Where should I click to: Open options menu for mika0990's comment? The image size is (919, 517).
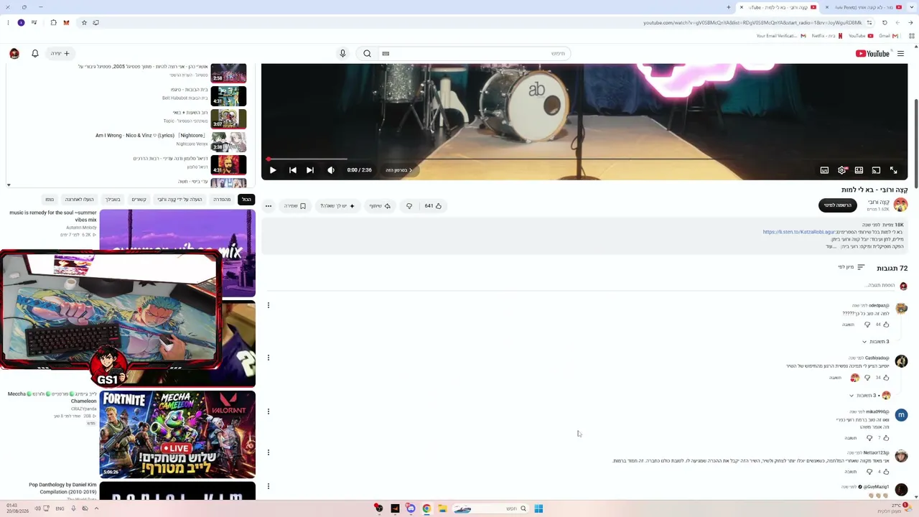click(269, 411)
